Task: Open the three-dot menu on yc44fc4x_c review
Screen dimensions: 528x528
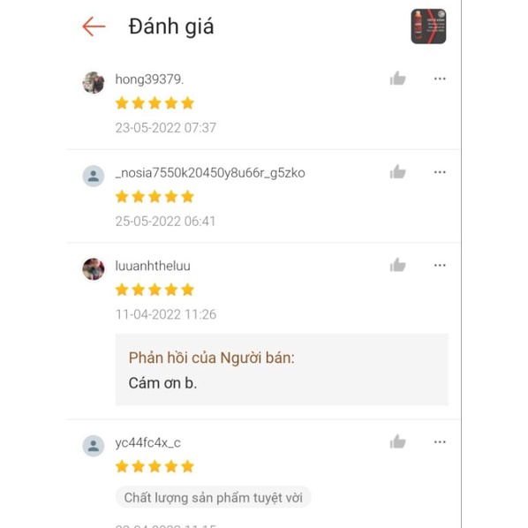Action: 440,442
